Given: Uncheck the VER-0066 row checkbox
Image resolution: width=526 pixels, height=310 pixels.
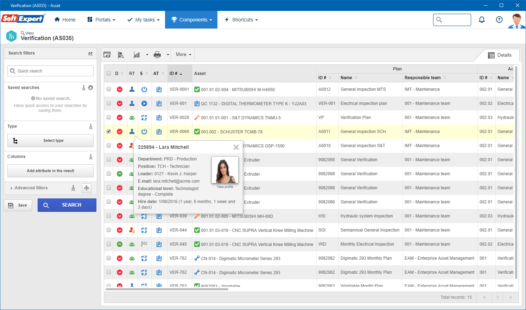Looking at the screenshot, I should (109, 132).
